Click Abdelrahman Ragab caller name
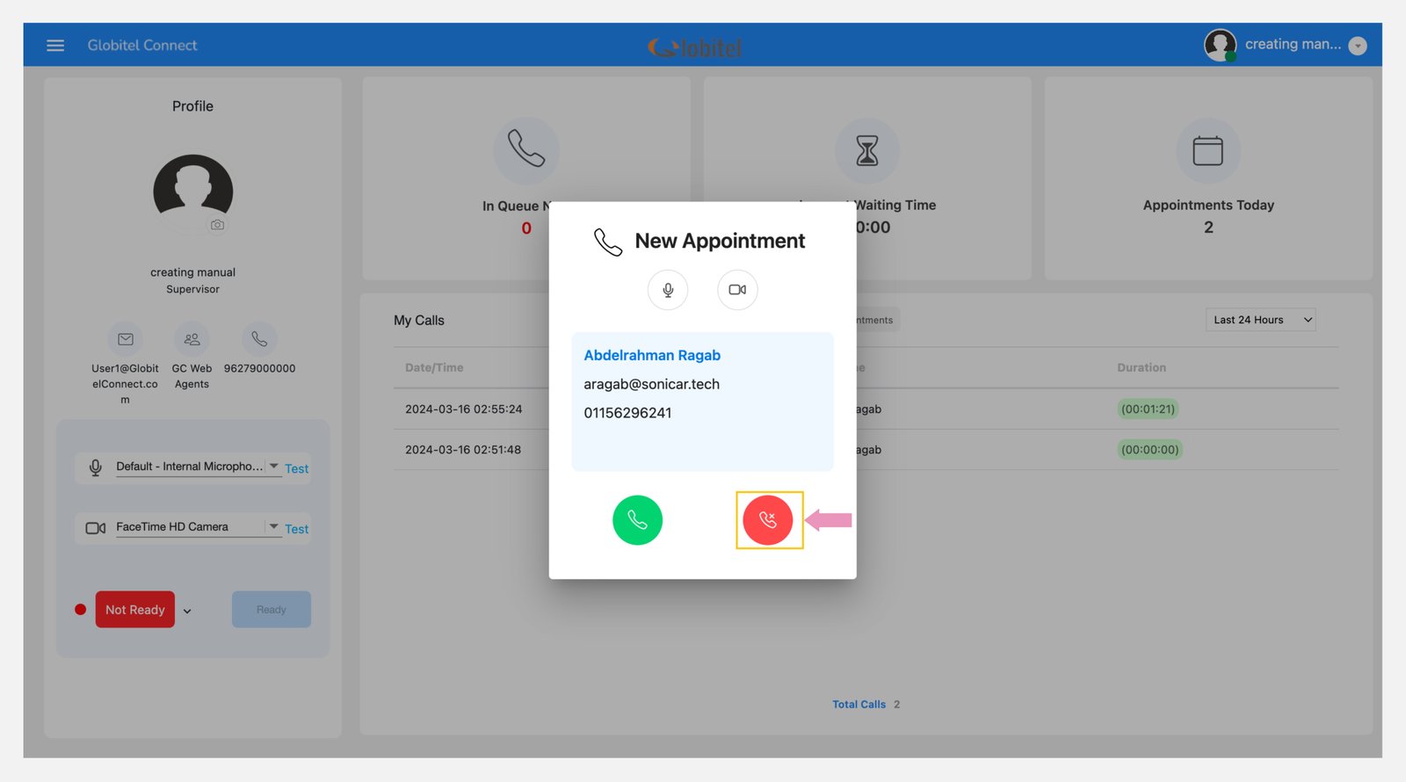1406x782 pixels. point(652,355)
